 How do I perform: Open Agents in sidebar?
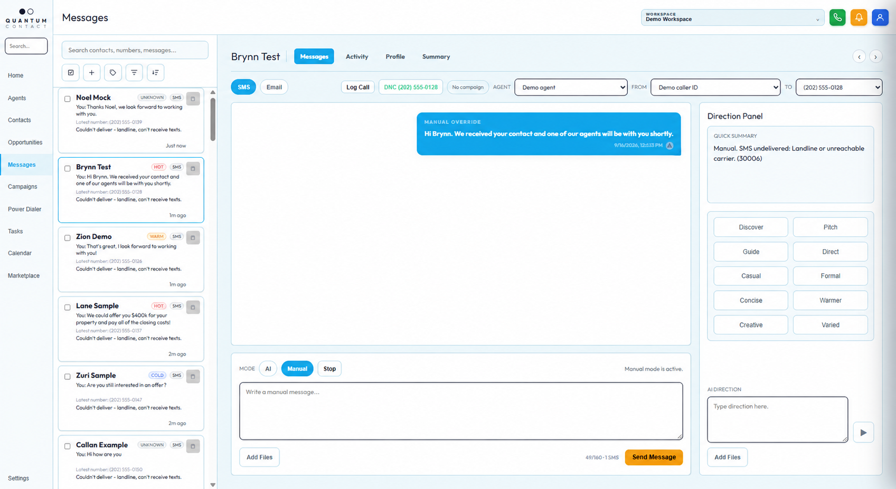[x=17, y=98]
